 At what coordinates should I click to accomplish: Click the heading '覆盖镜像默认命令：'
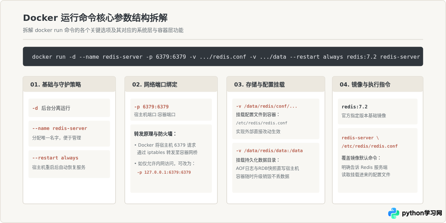[x=361, y=158]
